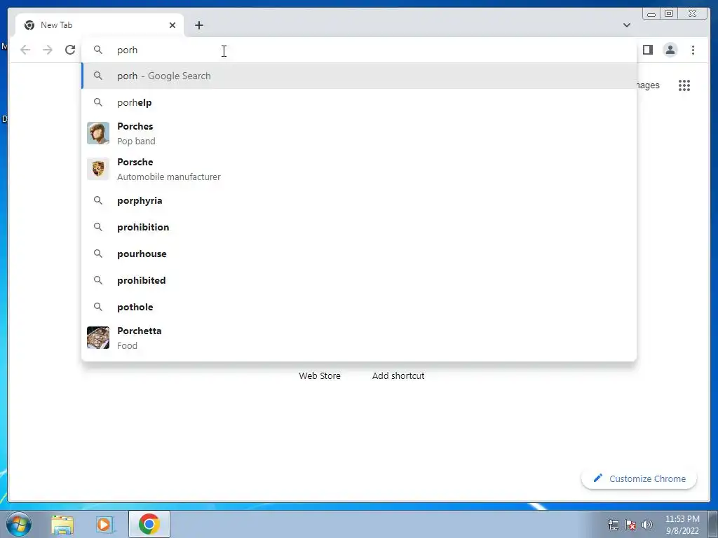Click the search icon beside prohibited
This screenshot has height=538, width=718.
[98, 280]
